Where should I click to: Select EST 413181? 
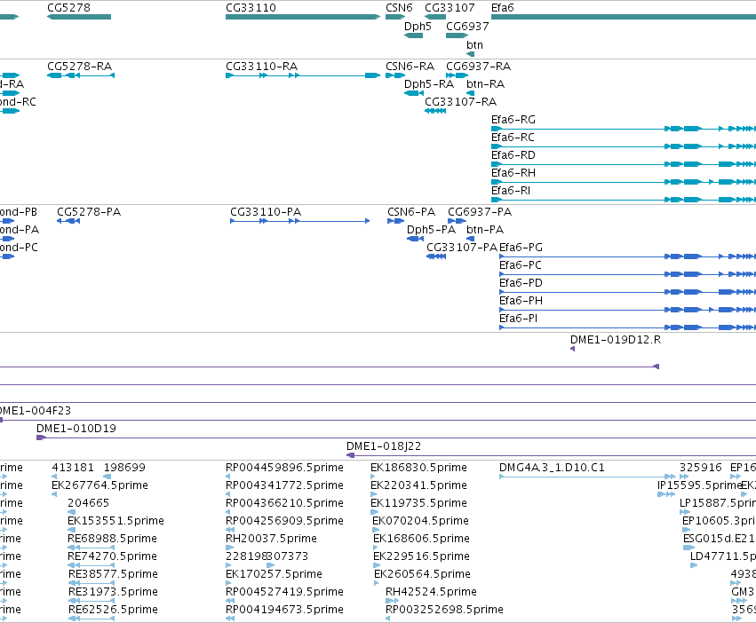(54, 477)
